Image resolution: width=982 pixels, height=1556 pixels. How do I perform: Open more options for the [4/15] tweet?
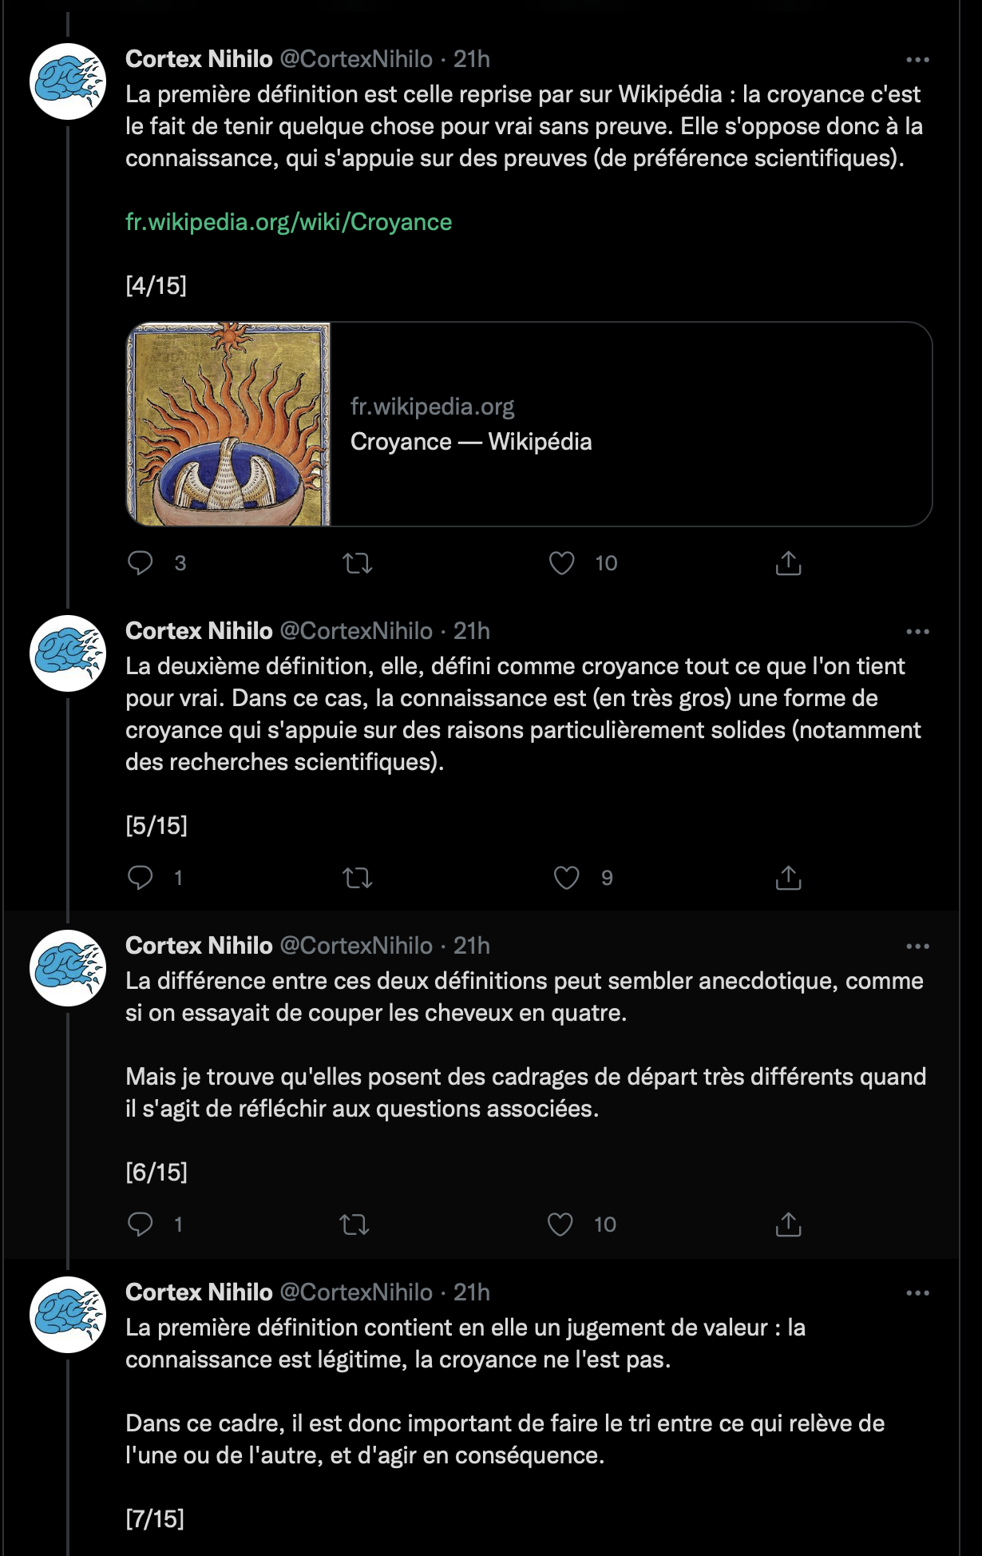pyautogui.click(x=917, y=60)
